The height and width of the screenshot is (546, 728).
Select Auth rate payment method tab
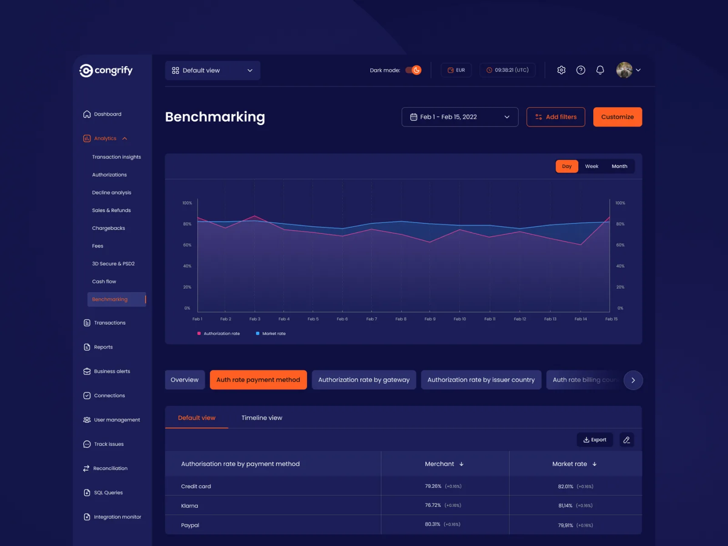click(258, 380)
